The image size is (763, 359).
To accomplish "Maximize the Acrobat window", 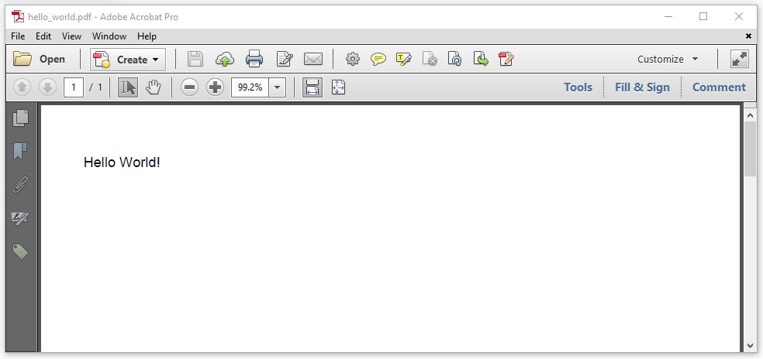I will pos(703,16).
